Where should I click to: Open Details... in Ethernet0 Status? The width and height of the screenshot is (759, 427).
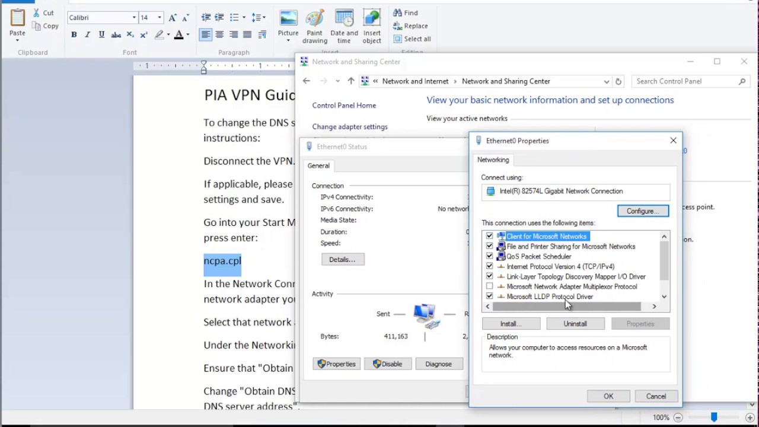click(343, 259)
